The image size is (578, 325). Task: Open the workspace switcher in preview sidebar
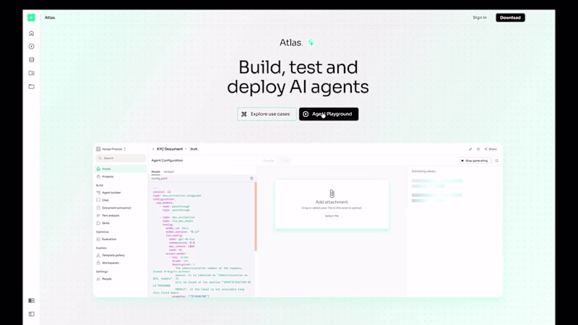coord(111,149)
